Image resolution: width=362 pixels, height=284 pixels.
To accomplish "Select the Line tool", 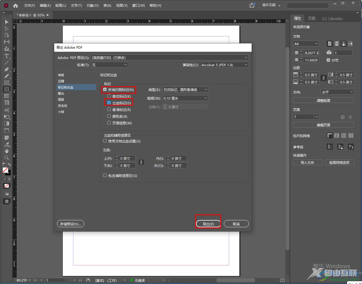I will pyautogui.click(x=7, y=63).
